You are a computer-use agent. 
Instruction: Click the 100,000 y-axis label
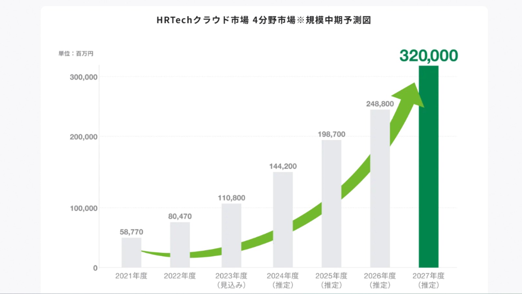(x=84, y=208)
